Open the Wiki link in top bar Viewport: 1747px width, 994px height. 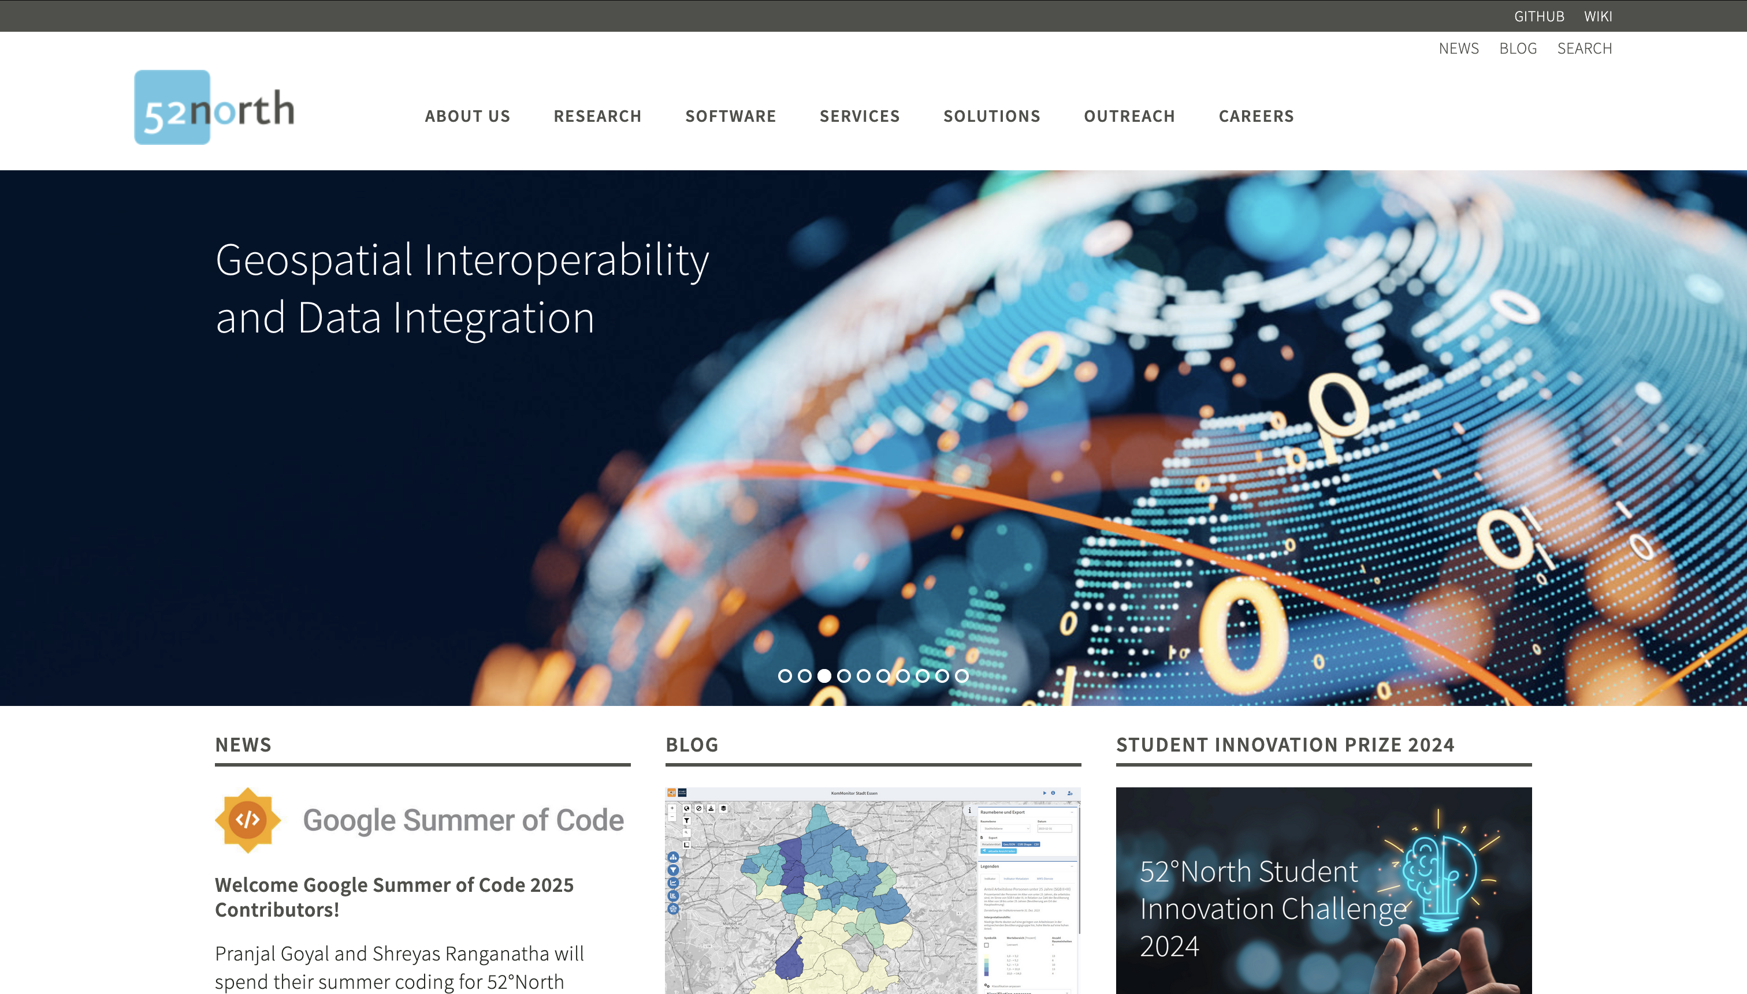[1597, 16]
